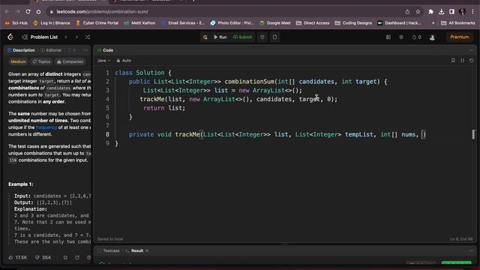Open the Direct Access bookmark folder
The height and width of the screenshot is (270, 480).
[x=313, y=23]
